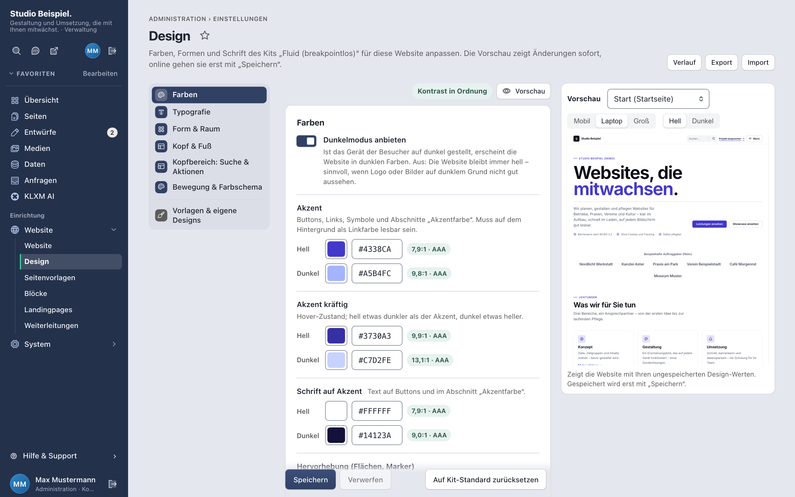Toggle the Dunkelmodus anbieten switch
The width and height of the screenshot is (795, 497).
(x=306, y=141)
